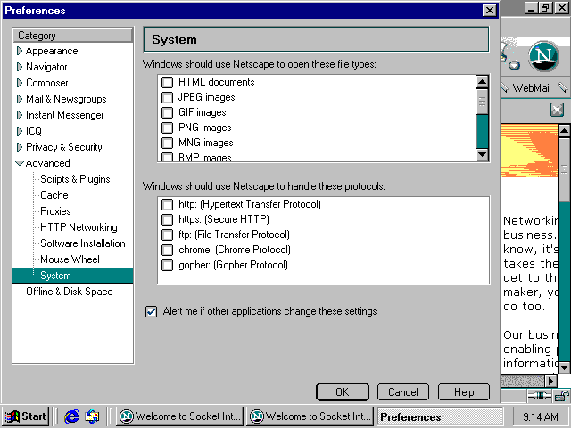Select Software Installation in category tree
The image size is (571, 428).
pyautogui.click(x=83, y=243)
